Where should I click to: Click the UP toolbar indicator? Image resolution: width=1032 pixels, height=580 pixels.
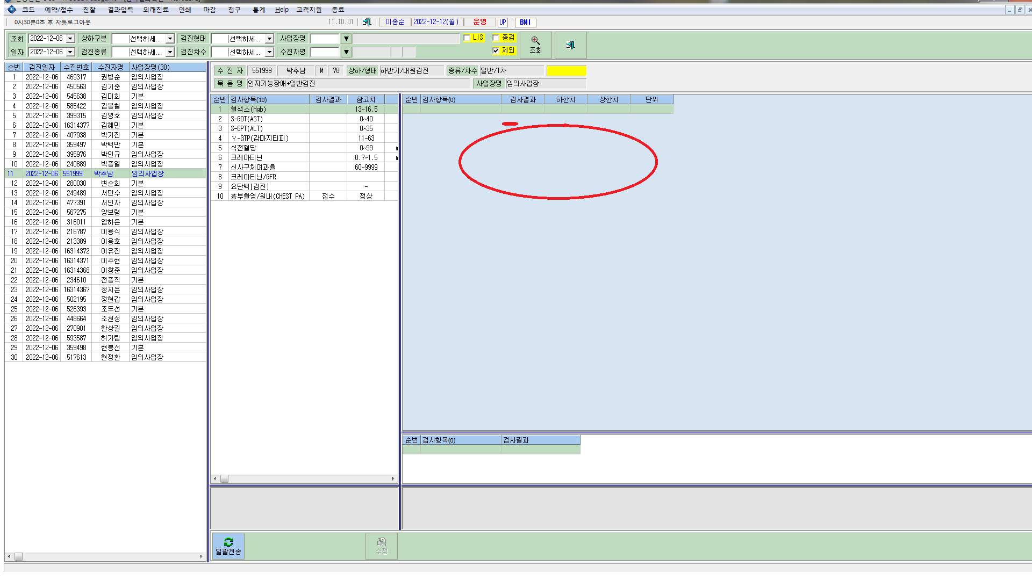click(503, 22)
